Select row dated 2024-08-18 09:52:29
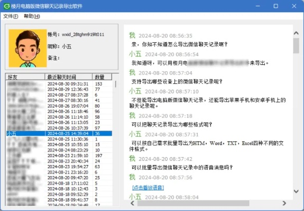 click(x=59, y=194)
